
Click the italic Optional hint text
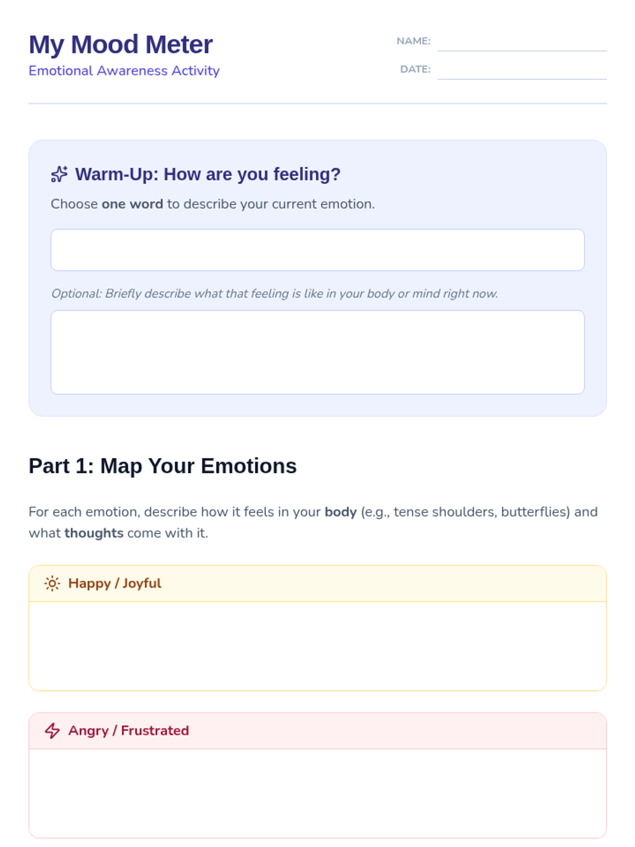point(274,294)
